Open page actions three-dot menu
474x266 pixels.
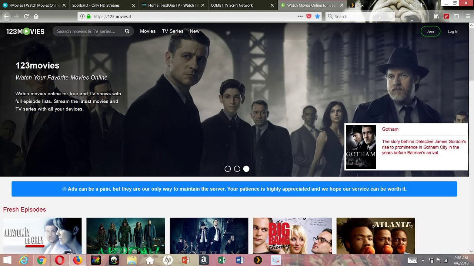[300, 16]
